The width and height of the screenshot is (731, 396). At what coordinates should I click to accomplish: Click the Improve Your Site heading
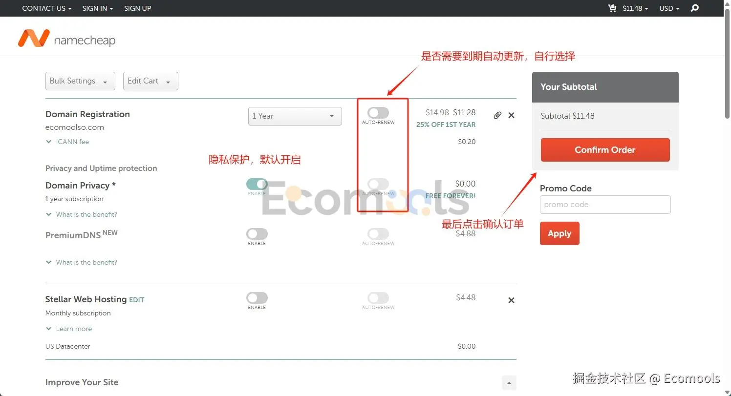click(x=82, y=382)
